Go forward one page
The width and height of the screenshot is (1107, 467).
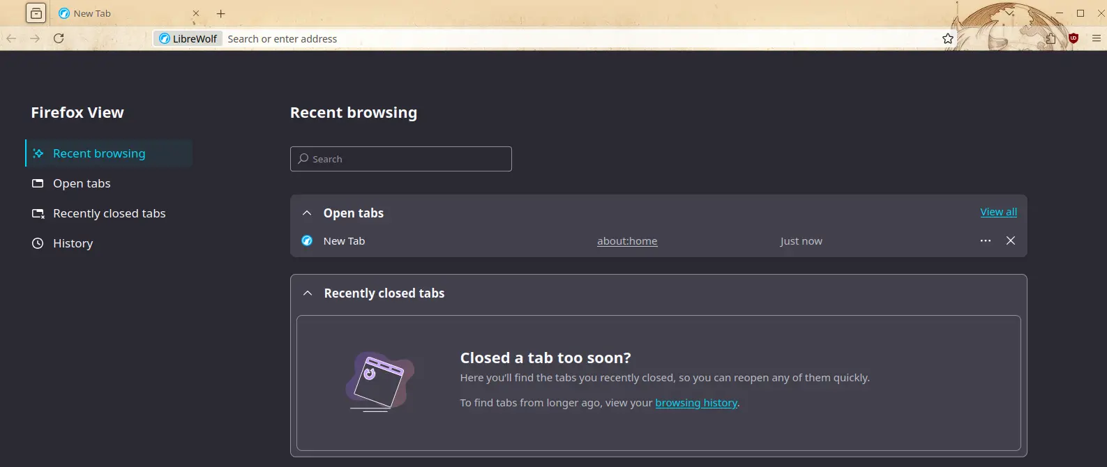click(35, 38)
